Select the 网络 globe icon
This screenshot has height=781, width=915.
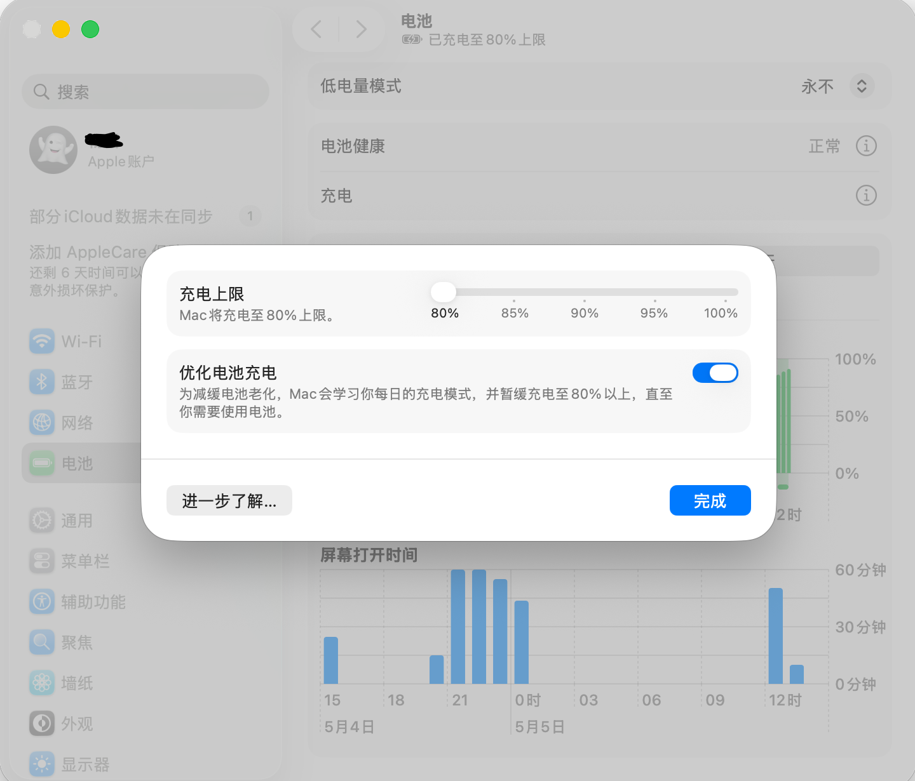[42, 422]
